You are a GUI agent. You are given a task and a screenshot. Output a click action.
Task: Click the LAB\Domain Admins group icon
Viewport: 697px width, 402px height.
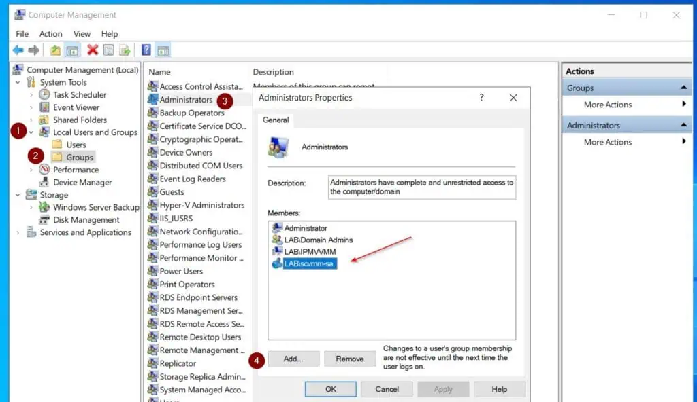tap(277, 240)
